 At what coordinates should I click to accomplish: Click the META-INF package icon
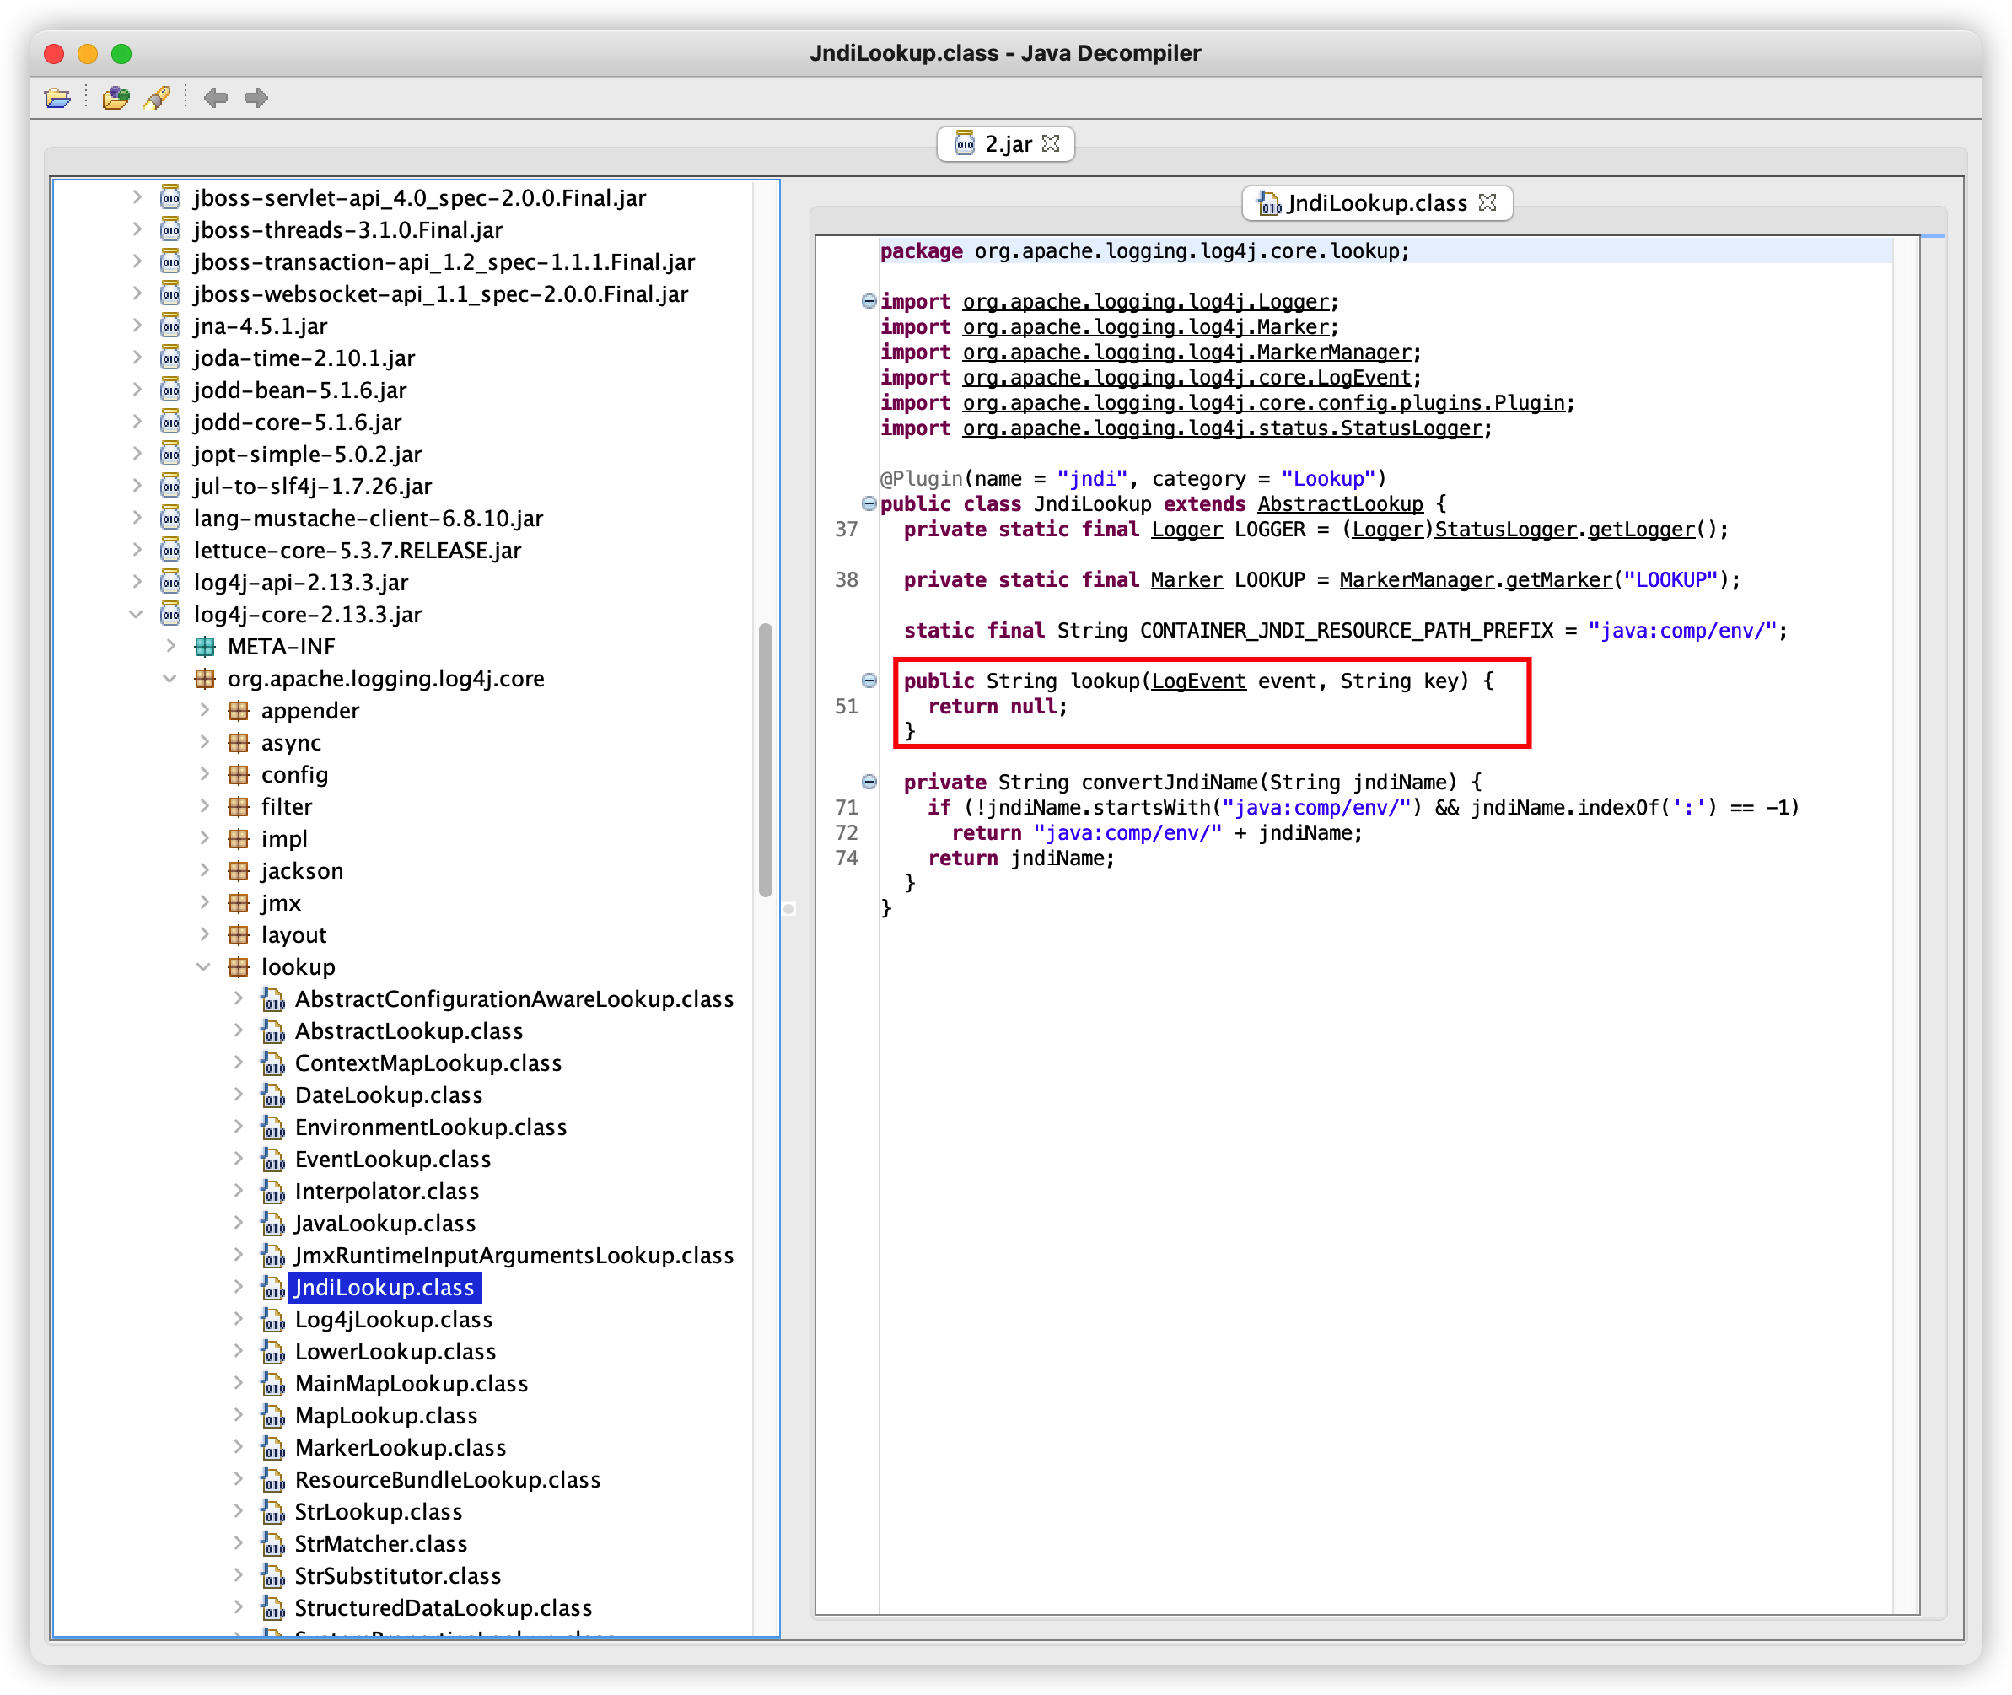click(x=205, y=647)
